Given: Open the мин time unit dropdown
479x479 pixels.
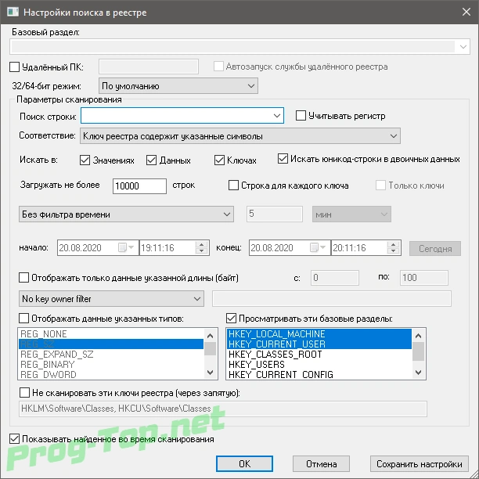Looking at the screenshot, I should coord(351,214).
